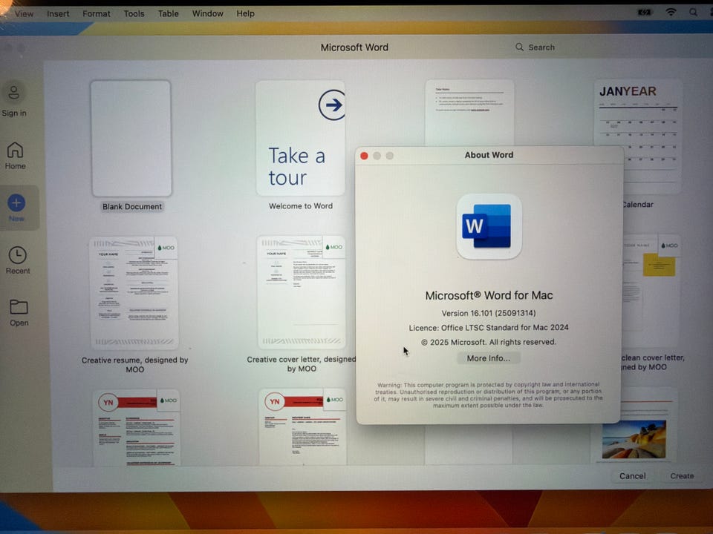Viewport: 713px width, 534px height.
Task: Select Creative cover letter by MOO thumbnail
Action: coord(302,292)
